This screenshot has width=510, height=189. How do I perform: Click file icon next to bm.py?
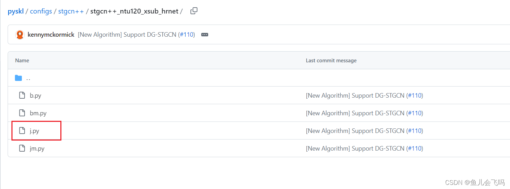22,113
